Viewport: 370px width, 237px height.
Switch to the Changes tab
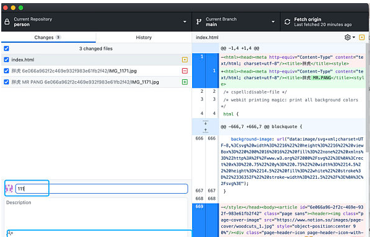(x=48, y=37)
